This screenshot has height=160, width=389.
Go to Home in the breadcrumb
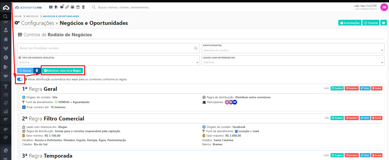click(x=18, y=16)
